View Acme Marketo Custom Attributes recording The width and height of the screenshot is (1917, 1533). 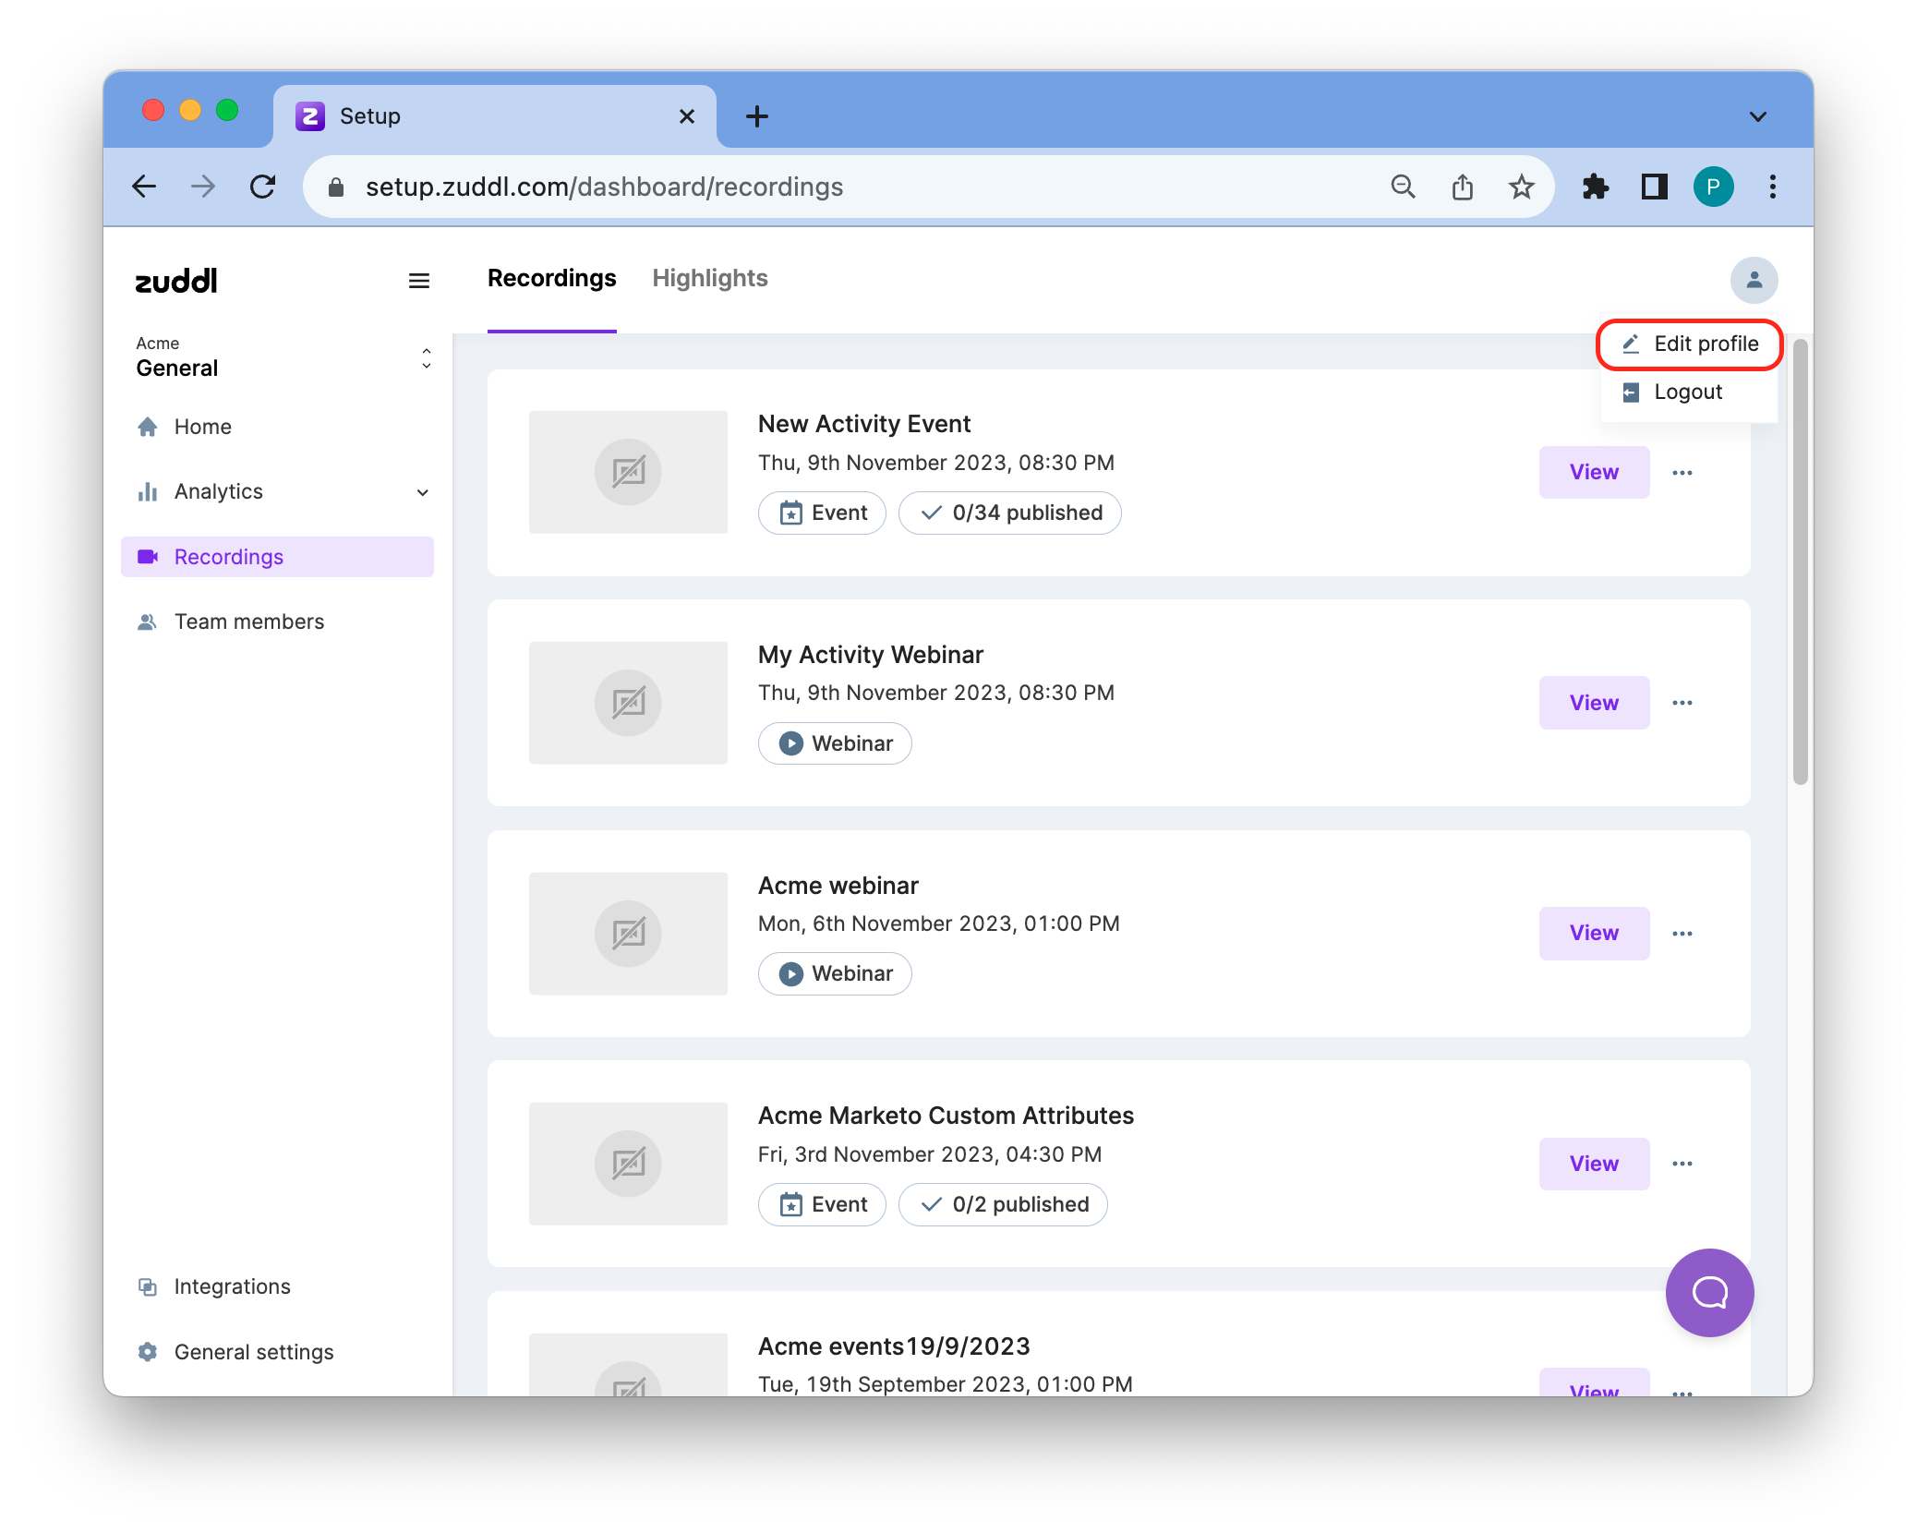point(1593,1164)
